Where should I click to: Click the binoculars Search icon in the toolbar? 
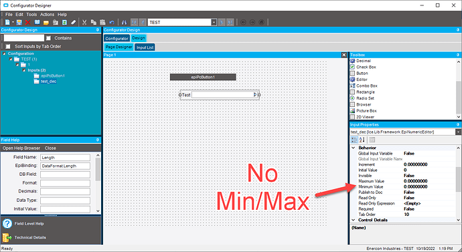(x=124, y=22)
